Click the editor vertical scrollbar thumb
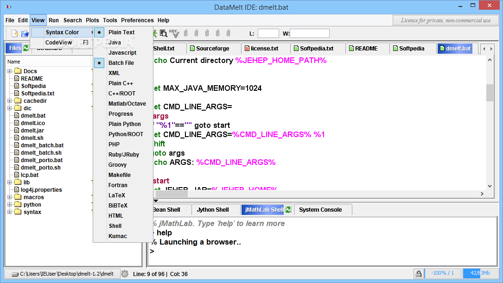 click(490, 93)
